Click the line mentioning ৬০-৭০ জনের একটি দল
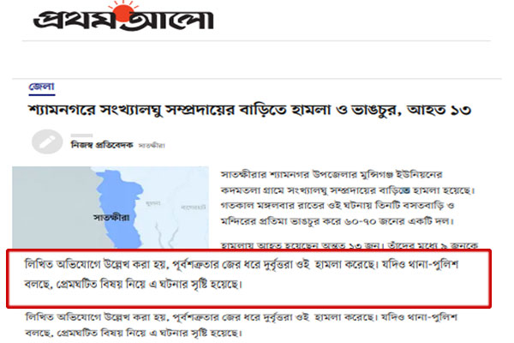 (337, 221)
